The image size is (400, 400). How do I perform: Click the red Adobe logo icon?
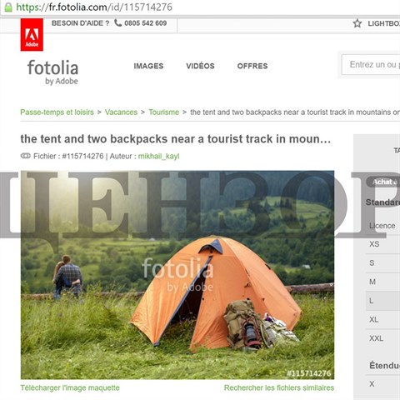point(32,35)
